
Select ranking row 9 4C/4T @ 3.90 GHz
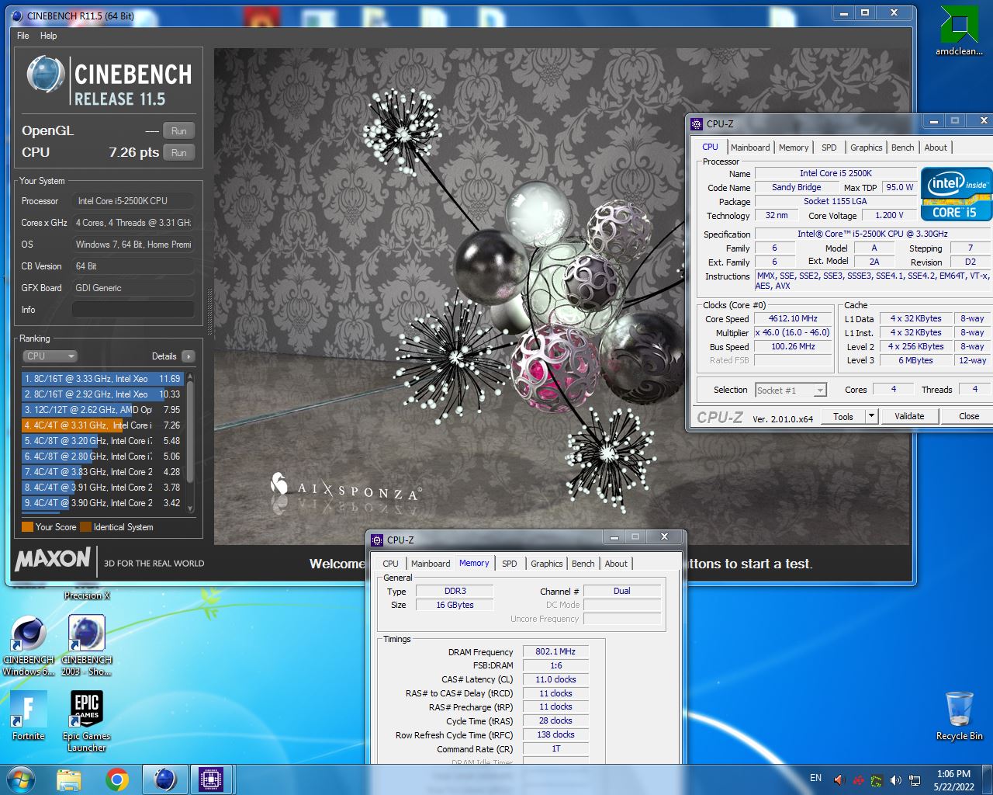tap(102, 503)
